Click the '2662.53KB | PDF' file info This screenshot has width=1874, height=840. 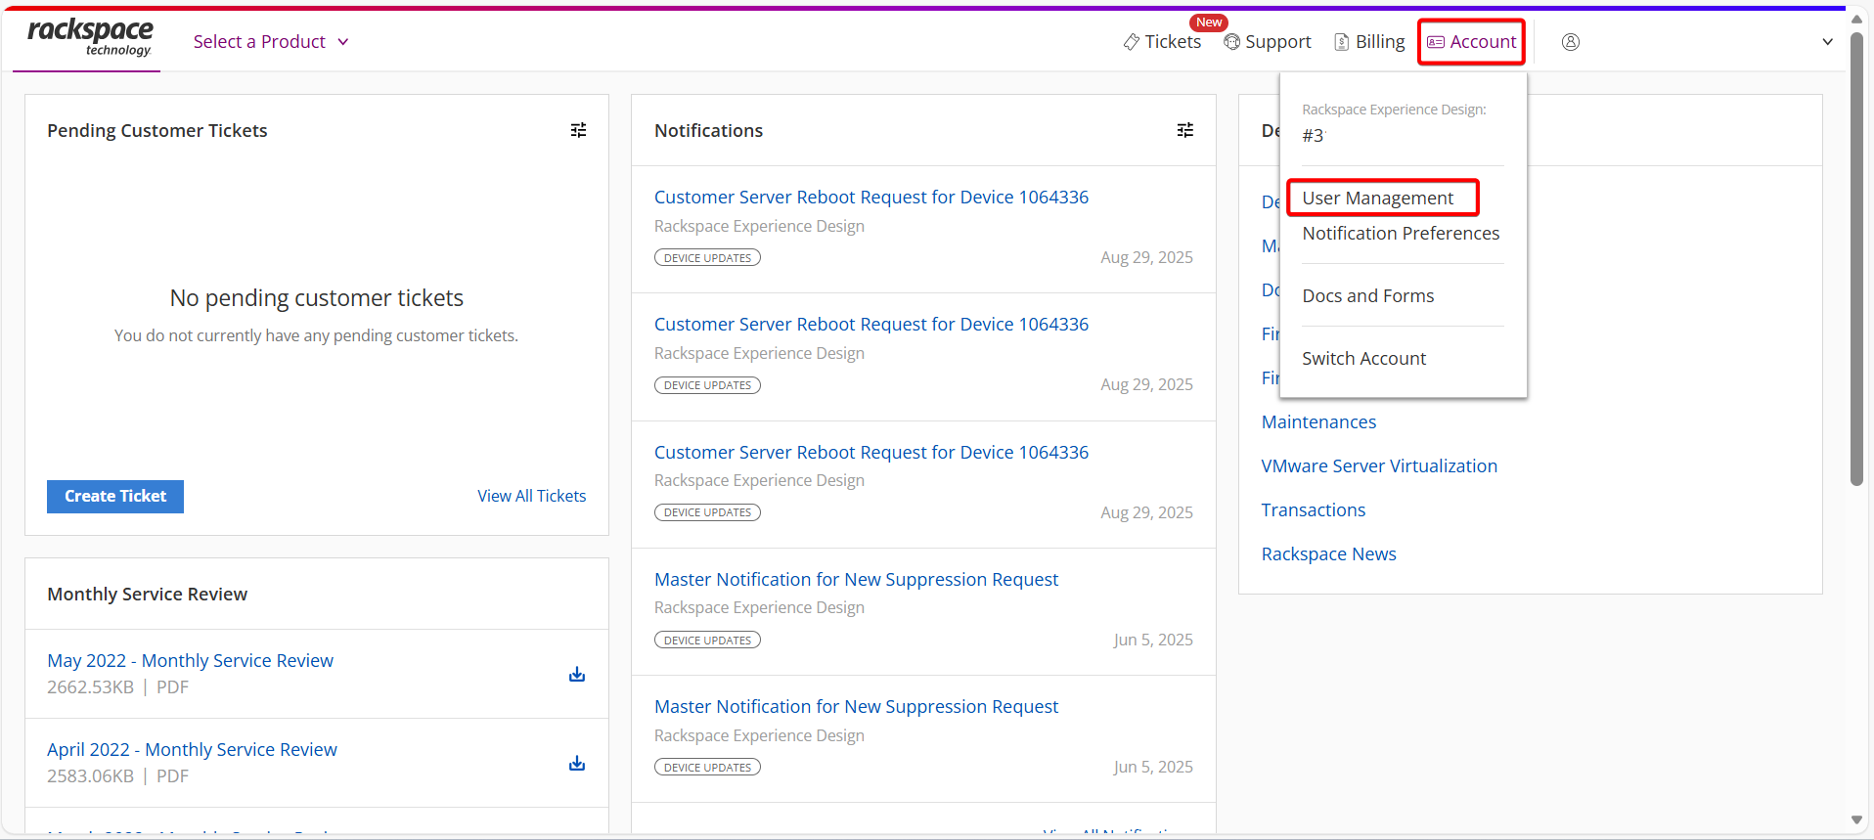[x=117, y=687]
